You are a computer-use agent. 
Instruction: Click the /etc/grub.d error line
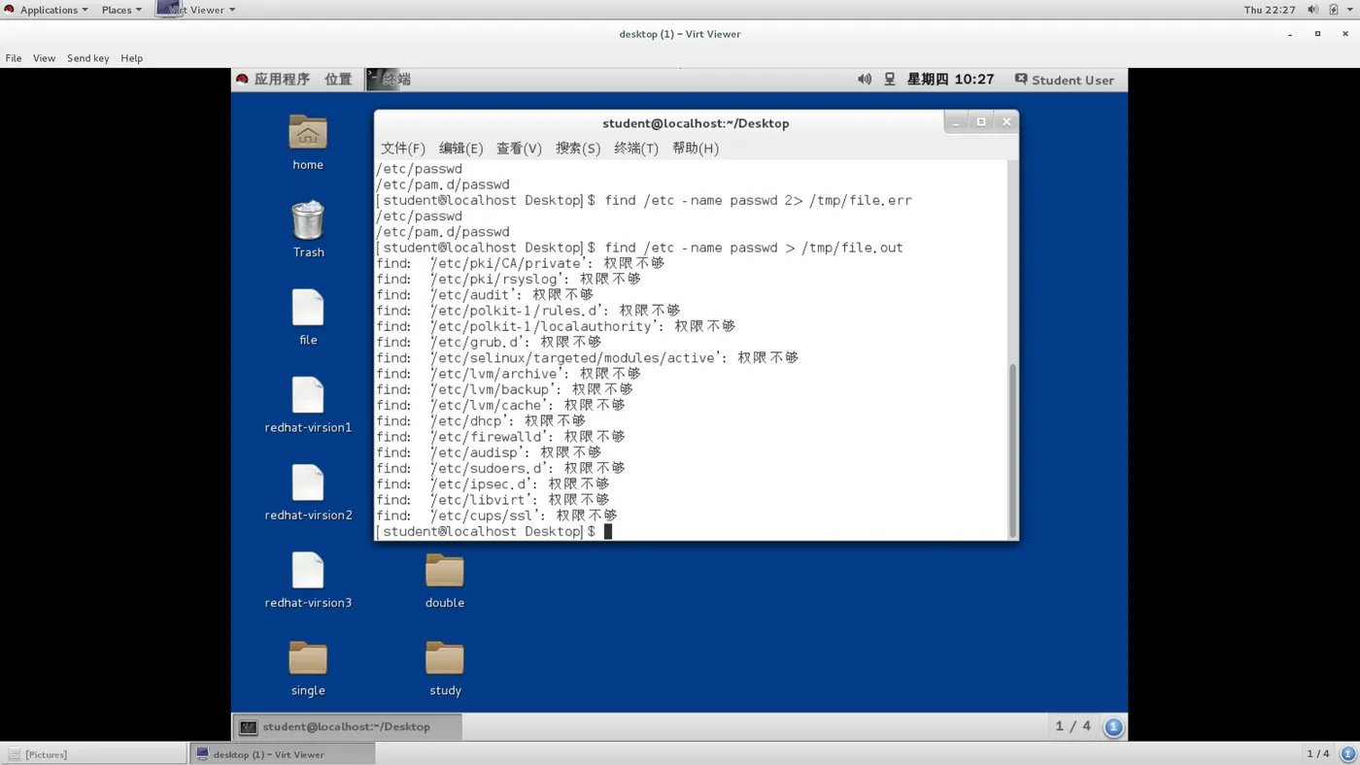pyautogui.click(x=489, y=342)
